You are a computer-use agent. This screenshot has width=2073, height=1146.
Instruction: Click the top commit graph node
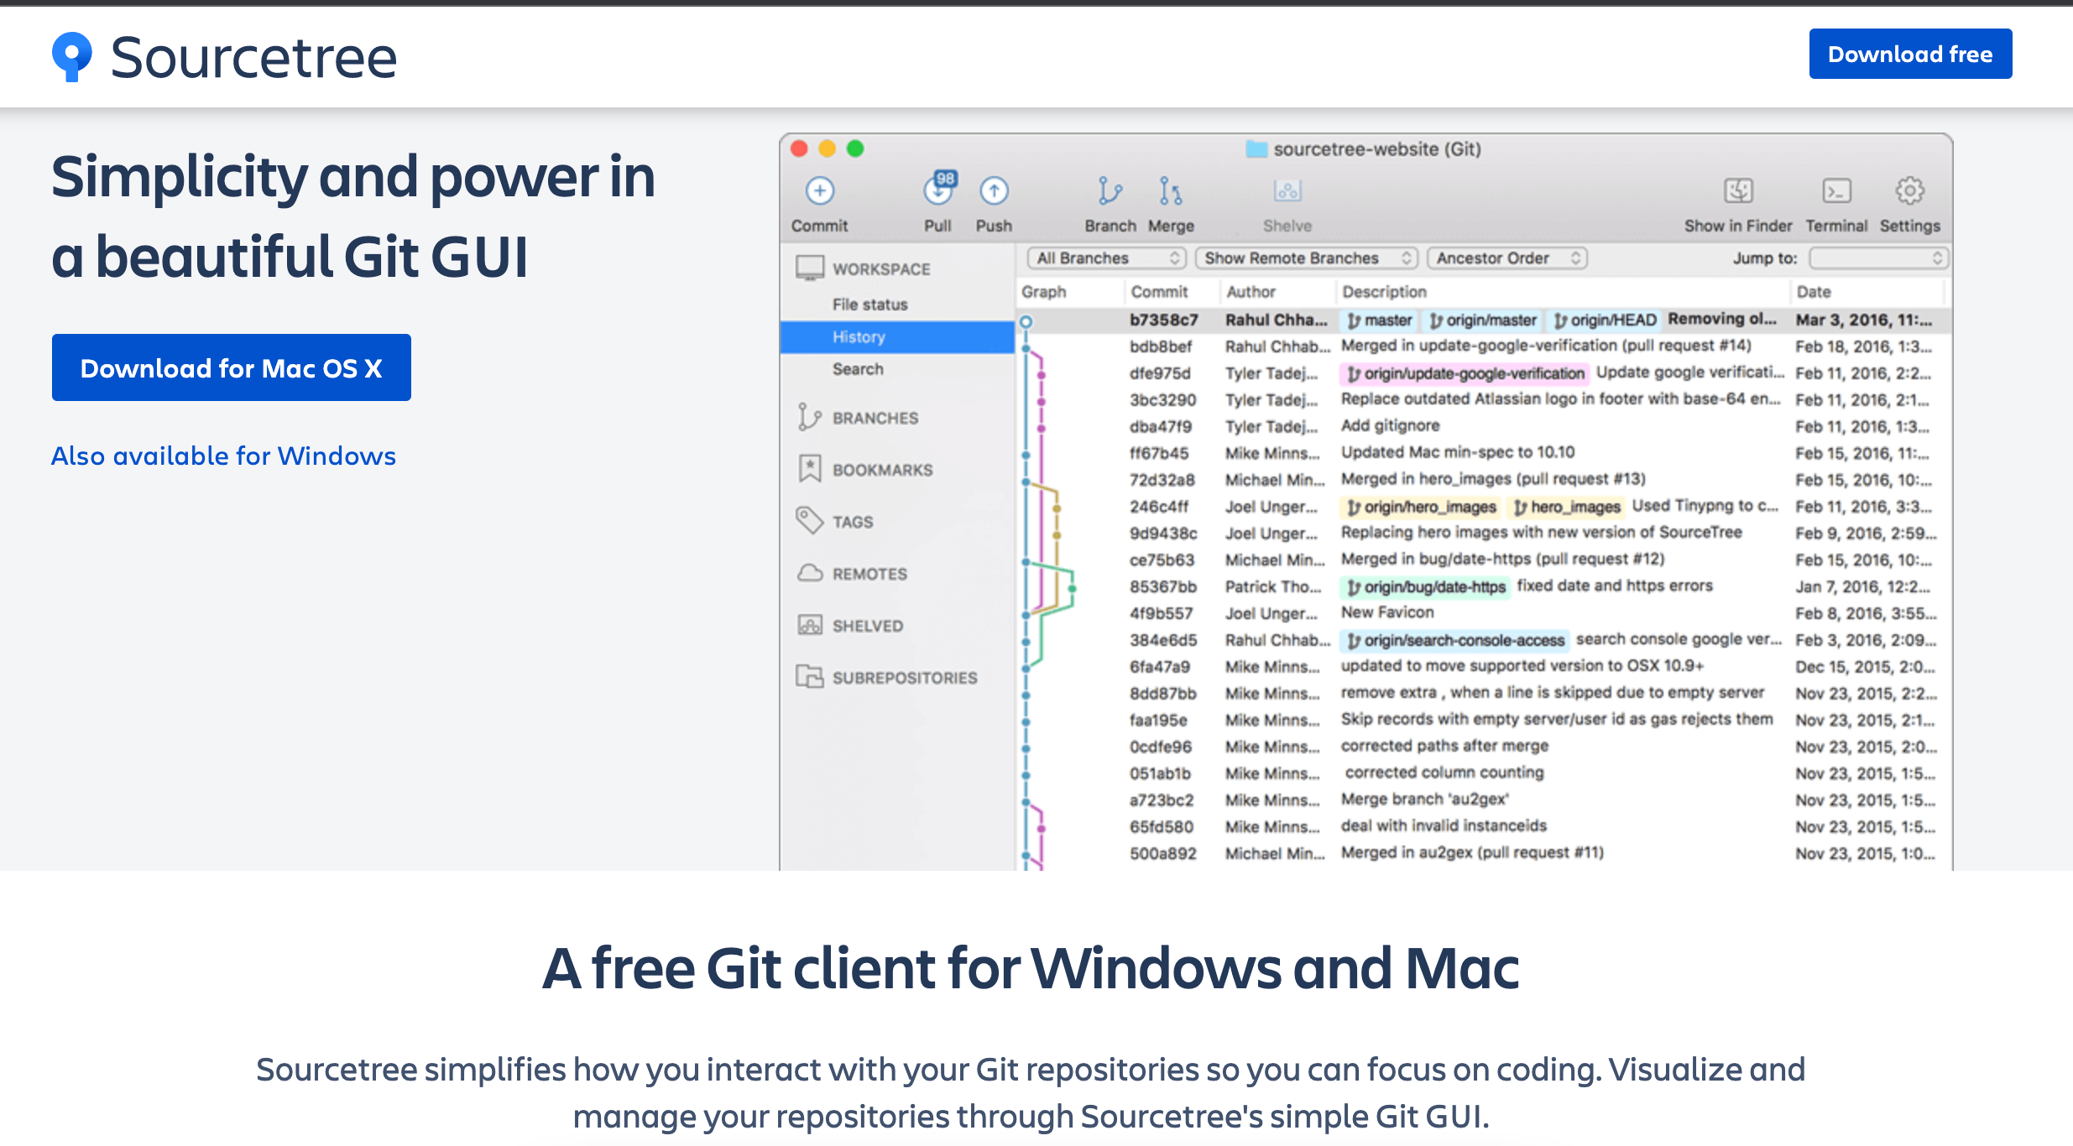[x=1026, y=321]
